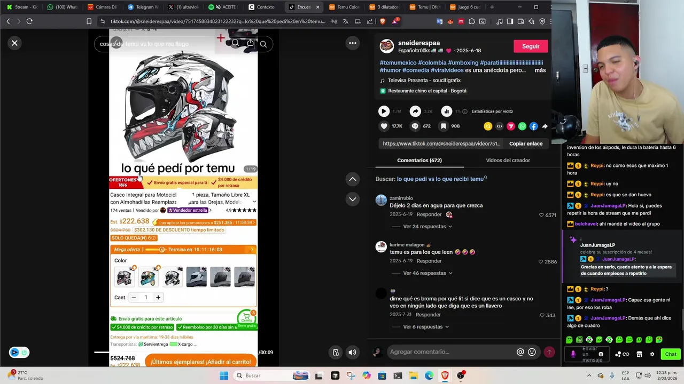Click the vidIQ play views icon
Image resolution: width=684 pixels, height=384 pixels.
pyautogui.click(x=384, y=111)
